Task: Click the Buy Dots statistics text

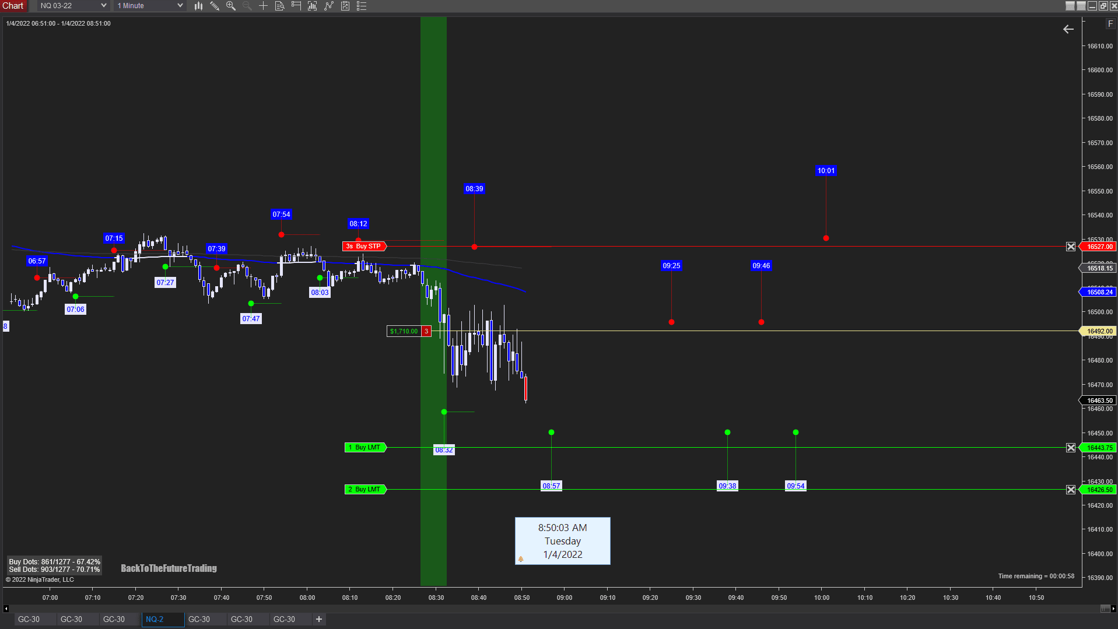Action: point(54,562)
